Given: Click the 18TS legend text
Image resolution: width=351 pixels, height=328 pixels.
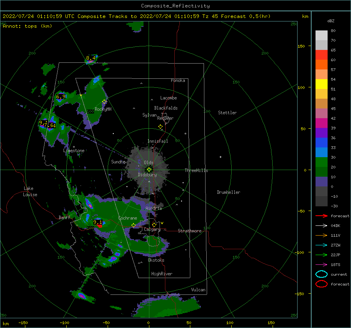Looking at the screenshot, I should click(x=335, y=265).
